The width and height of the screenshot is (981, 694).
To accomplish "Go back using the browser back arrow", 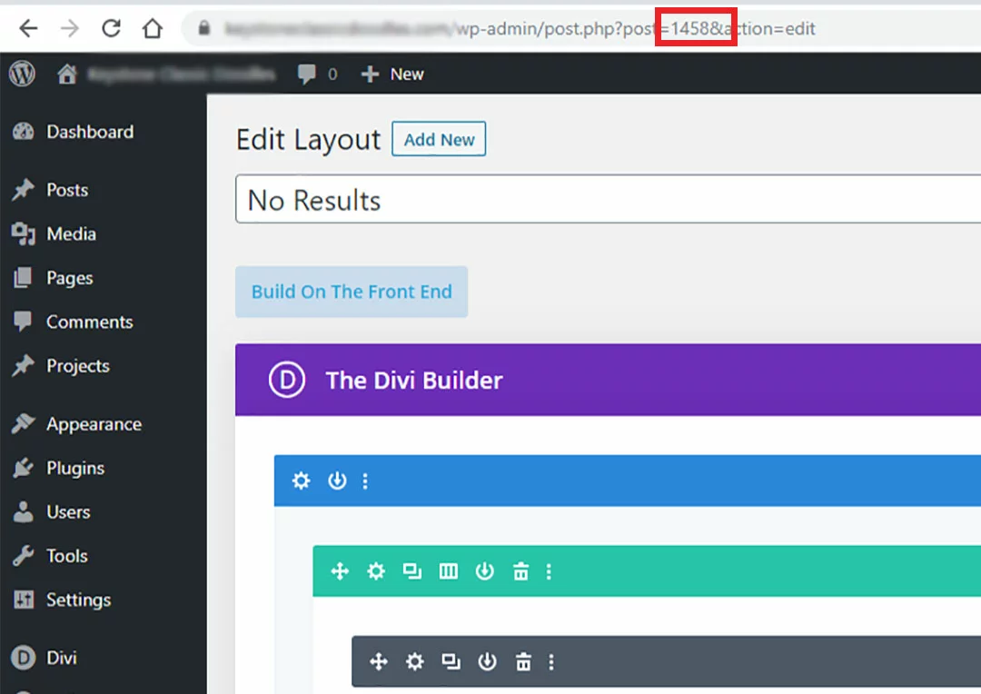I will [28, 28].
